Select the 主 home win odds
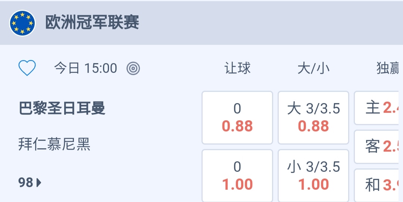Viewport: 403px width, 202px height. (378, 108)
